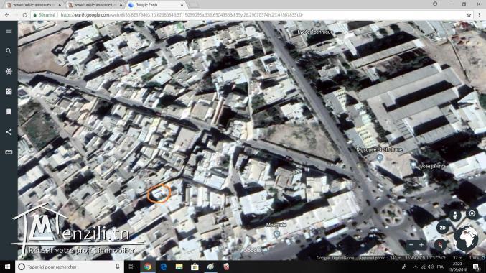Viewport: 486px width, 273px height.
Task: Zoom out with the minus button
Action: coord(411,245)
